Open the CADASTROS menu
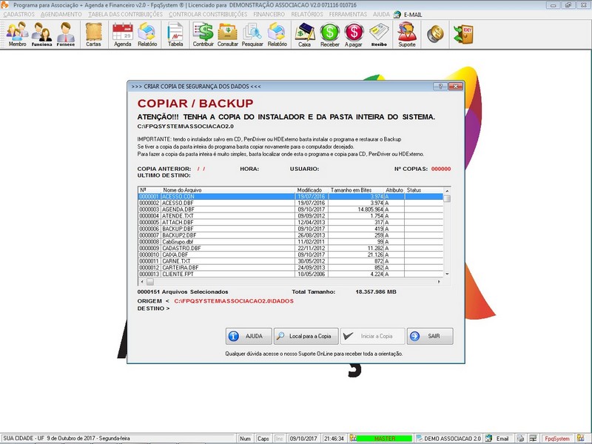This screenshot has width=592, height=444. [x=18, y=14]
